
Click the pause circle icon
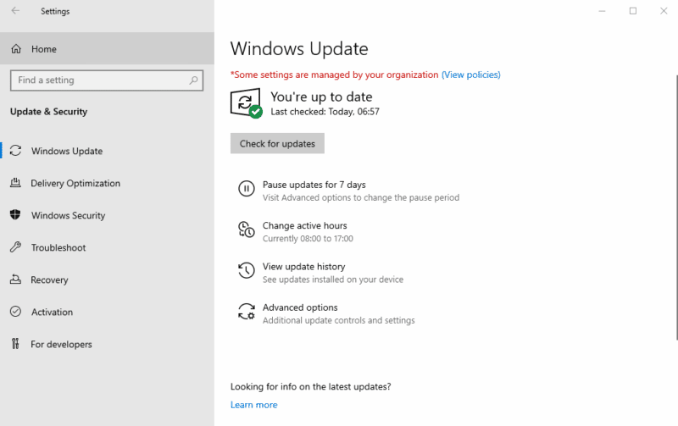[247, 189]
